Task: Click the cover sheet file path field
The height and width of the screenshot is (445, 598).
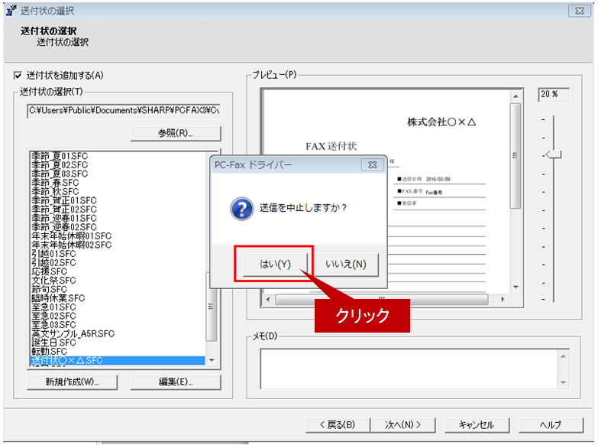Action: [124, 111]
